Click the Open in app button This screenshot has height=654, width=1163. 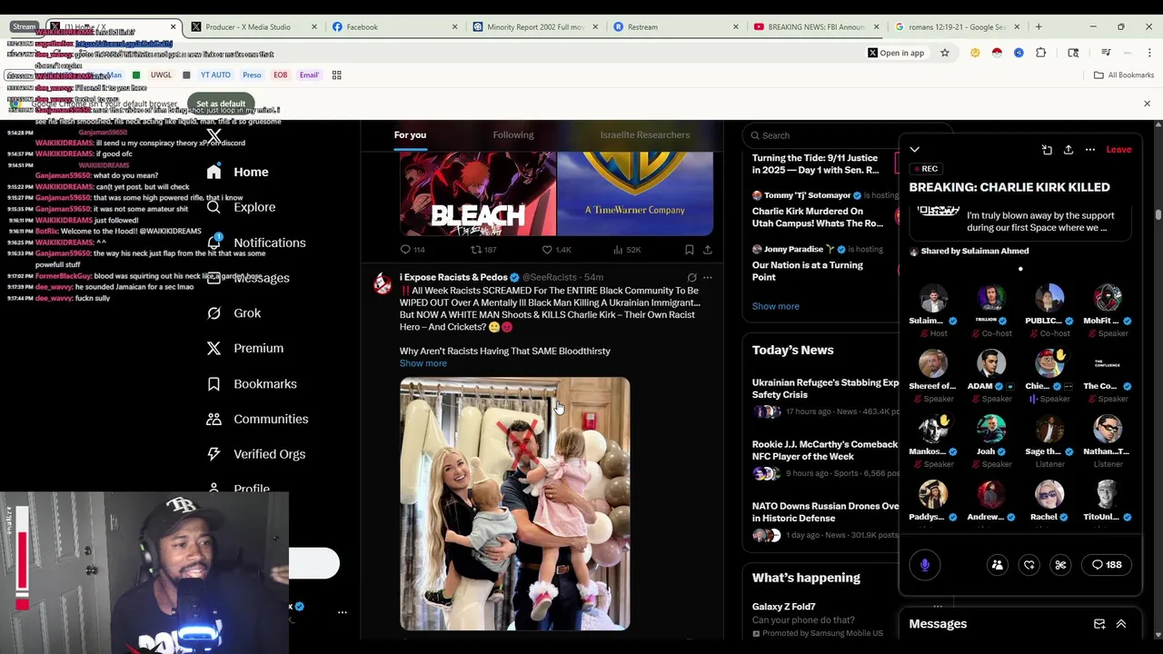pyautogui.click(x=896, y=53)
